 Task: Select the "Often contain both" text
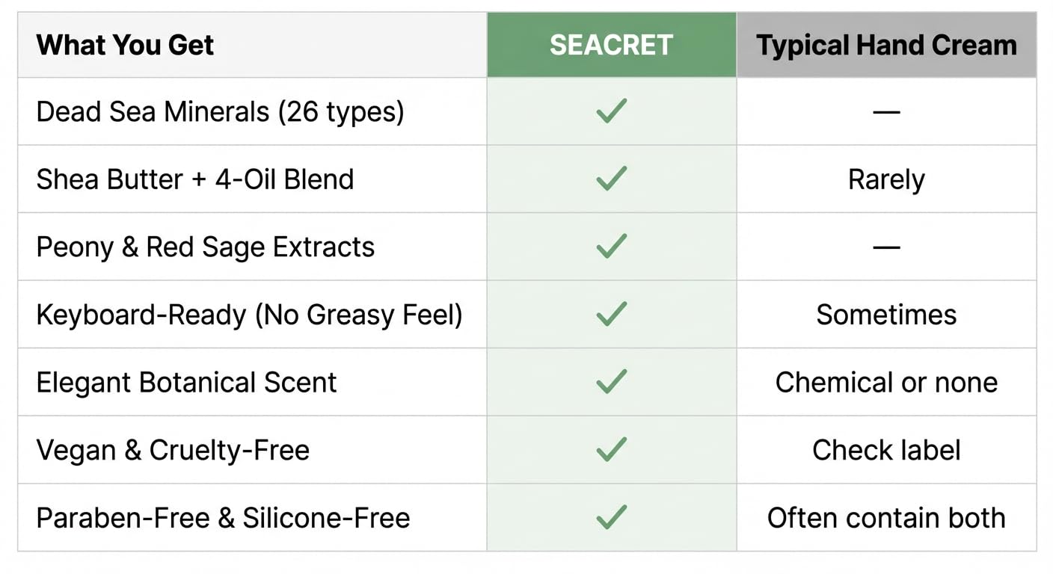coord(886,517)
